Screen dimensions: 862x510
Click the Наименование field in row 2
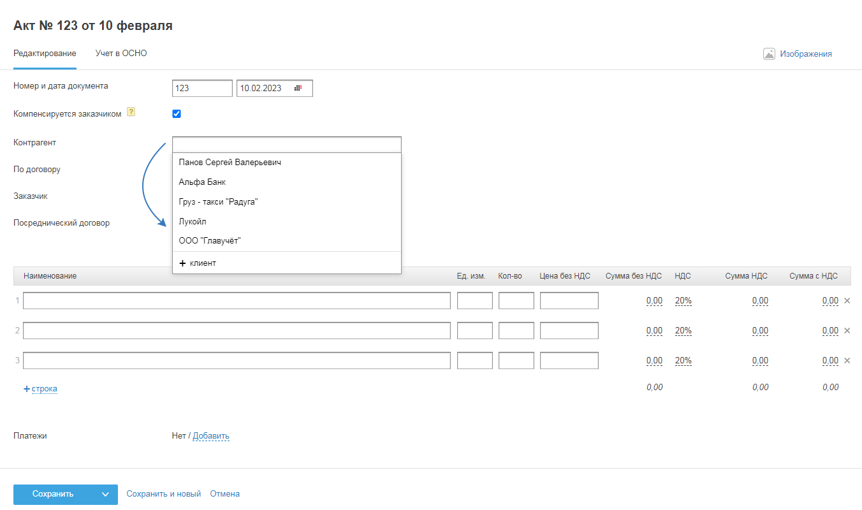237,330
